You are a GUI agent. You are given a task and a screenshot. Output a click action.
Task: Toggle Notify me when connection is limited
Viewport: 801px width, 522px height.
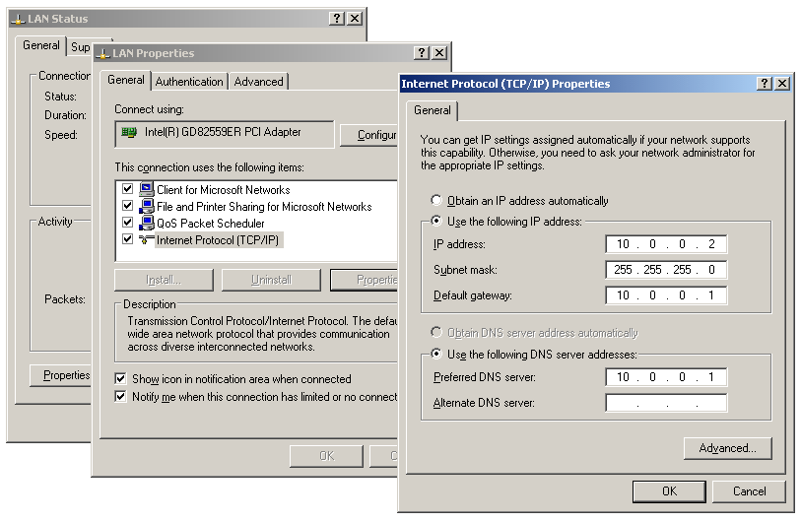pos(120,396)
